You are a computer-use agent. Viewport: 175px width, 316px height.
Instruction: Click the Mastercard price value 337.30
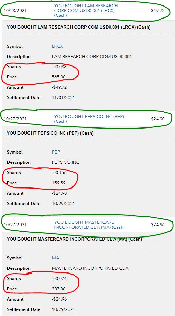click(x=59, y=289)
